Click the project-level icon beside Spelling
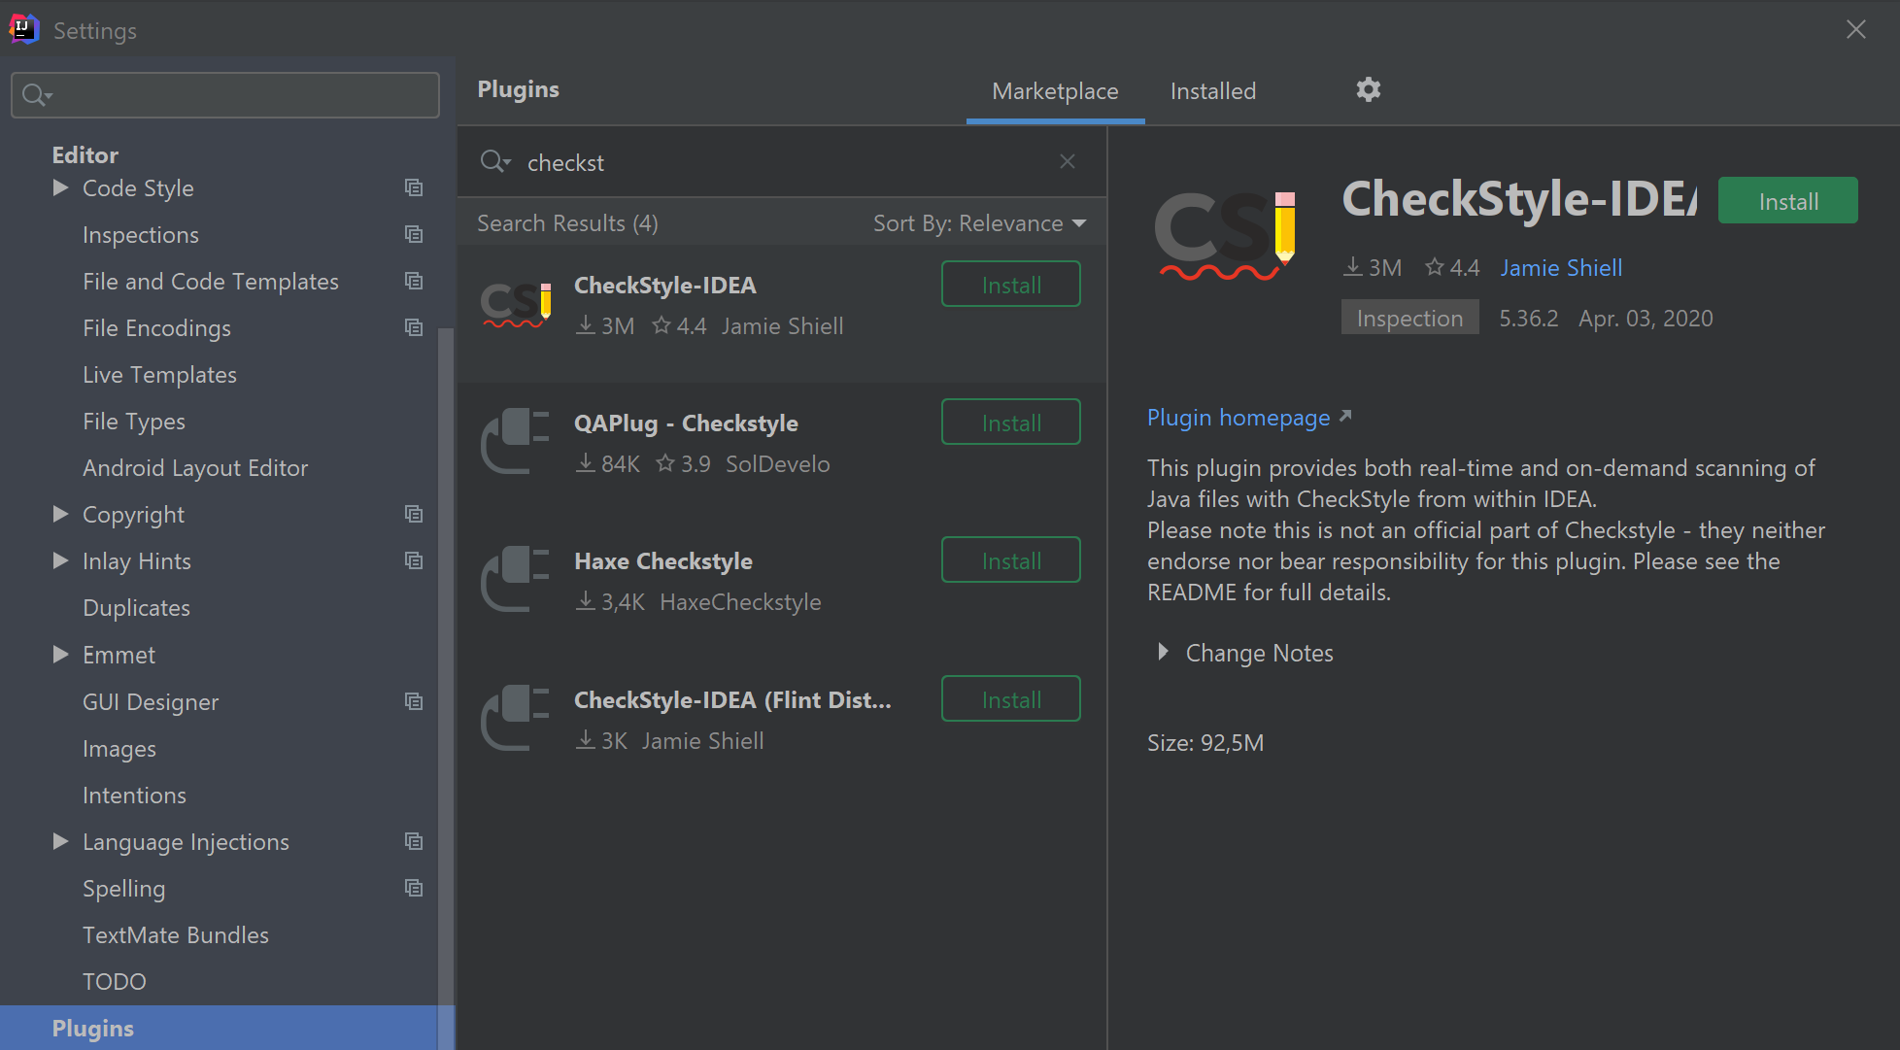1900x1050 pixels. pos(414,889)
